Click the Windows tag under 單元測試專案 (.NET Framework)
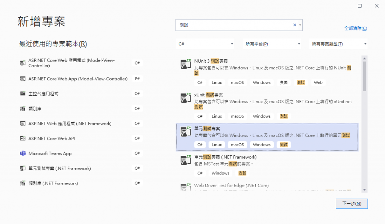 click(220, 173)
